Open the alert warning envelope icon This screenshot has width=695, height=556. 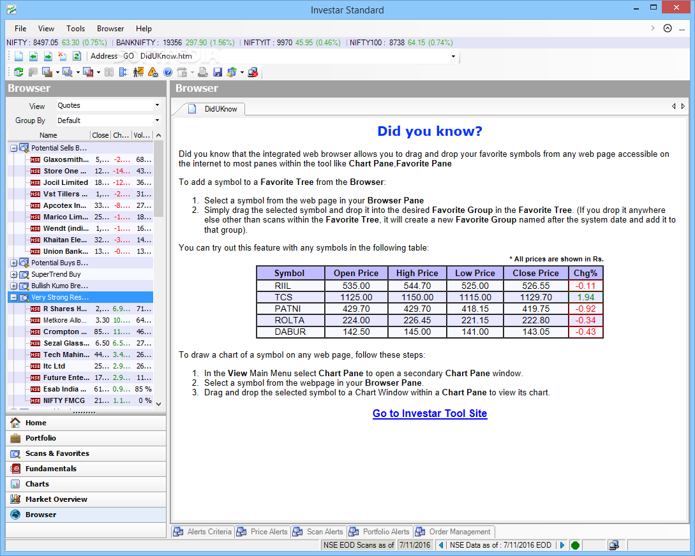coord(153,72)
